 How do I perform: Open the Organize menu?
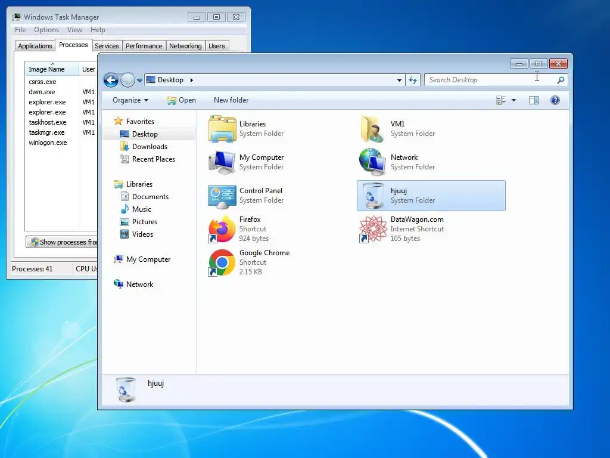tap(130, 100)
